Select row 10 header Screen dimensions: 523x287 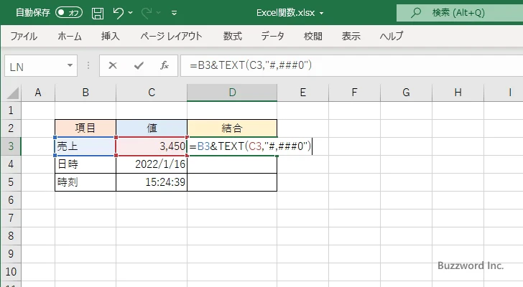click(11, 272)
